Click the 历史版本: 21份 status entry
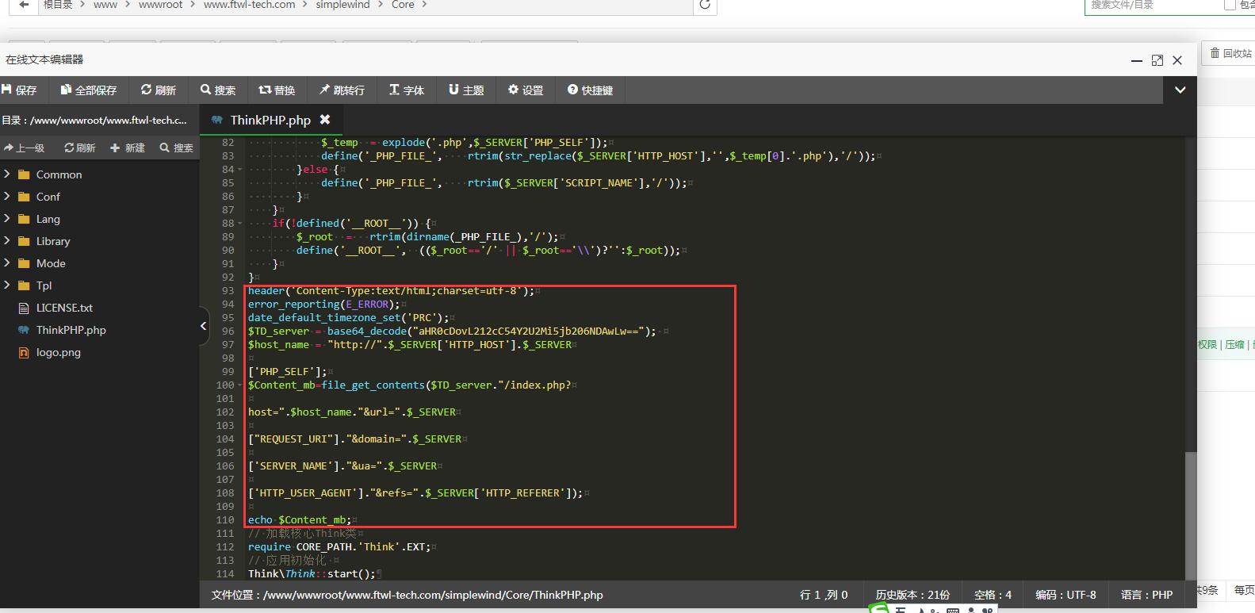This screenshot has height=613, width=1255. (x=913, y=595)
